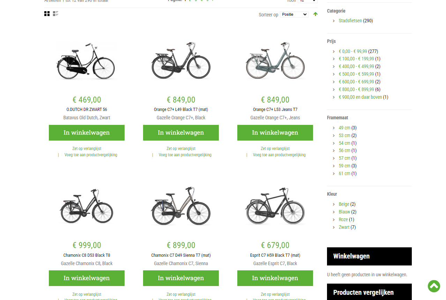Screen dimensions: 446x300
Task: Open the Esprit C7 Black bike image
Action: point(275,207)
